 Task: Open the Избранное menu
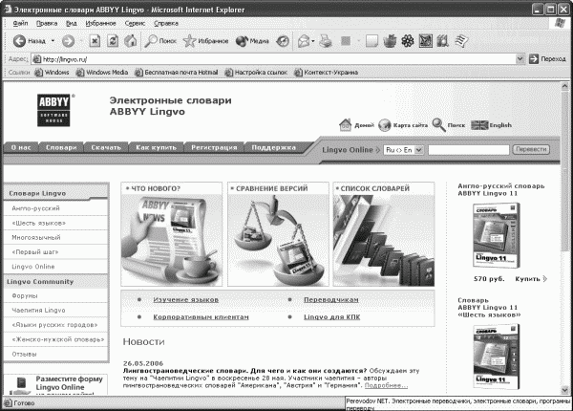tap(100, 23)
